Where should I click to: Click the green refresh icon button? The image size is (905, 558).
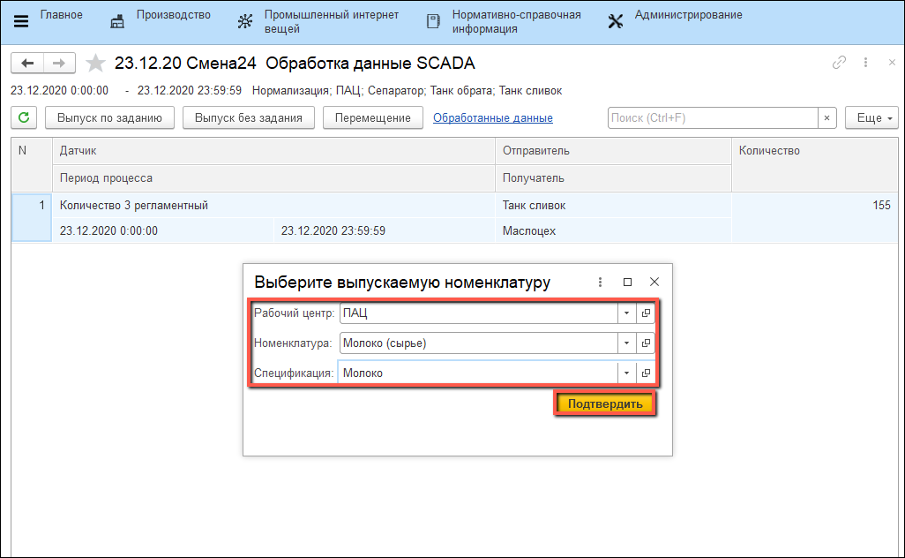(x=24, y=117)
